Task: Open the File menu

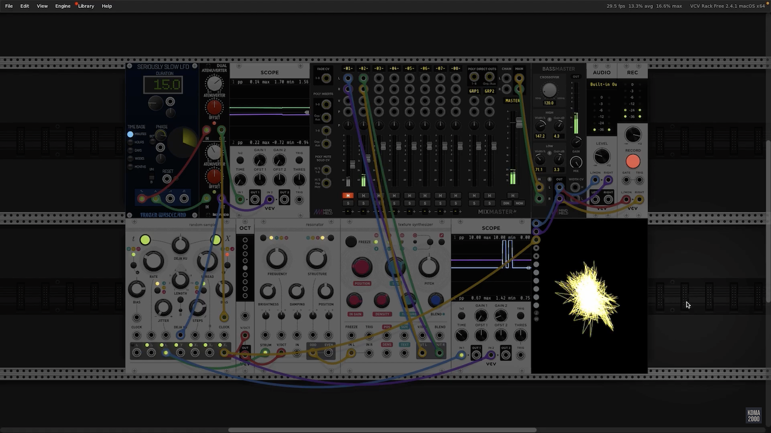Action: (x=9, y=6)
